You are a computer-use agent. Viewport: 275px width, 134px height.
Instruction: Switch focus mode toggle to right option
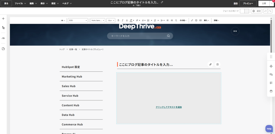[x=247, y=11]
